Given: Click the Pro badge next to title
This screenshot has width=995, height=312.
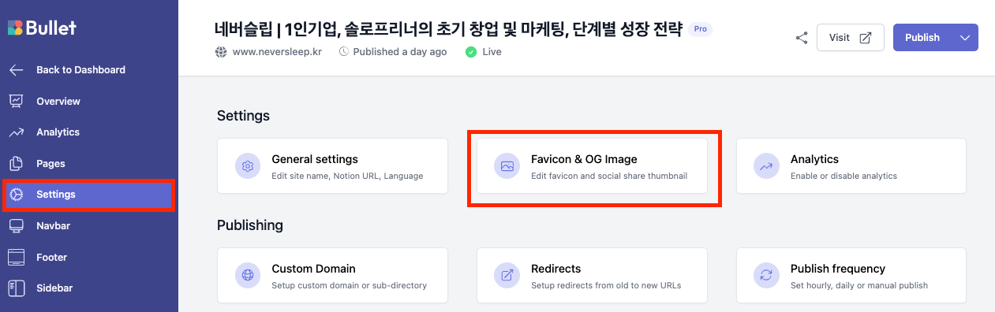Looking at the screenshot, I should [700, 29].
